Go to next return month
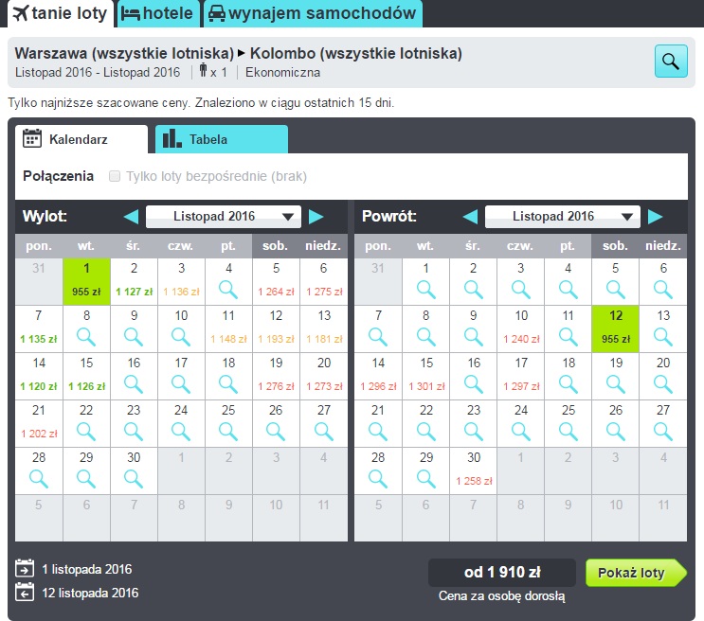 [655, 217]
